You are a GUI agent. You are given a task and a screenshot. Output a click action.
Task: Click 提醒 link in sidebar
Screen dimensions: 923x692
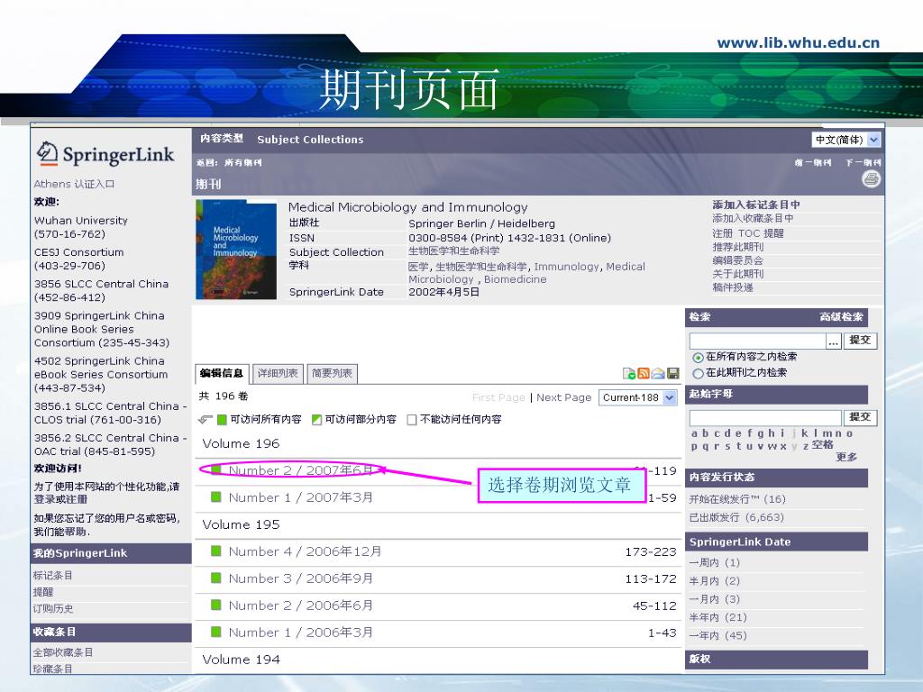(x=43, y=592)
